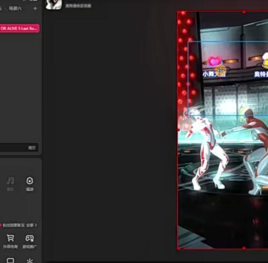Select the pink heart sticker in the preview
Image resolution: width=268 pixels, height=263 pixels.
[x=214, y=61]
